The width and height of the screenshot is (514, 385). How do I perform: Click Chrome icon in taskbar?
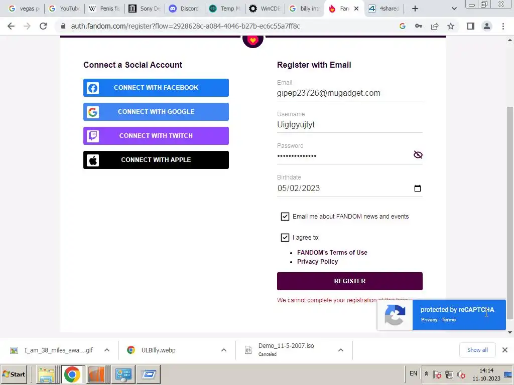(72, 374)
